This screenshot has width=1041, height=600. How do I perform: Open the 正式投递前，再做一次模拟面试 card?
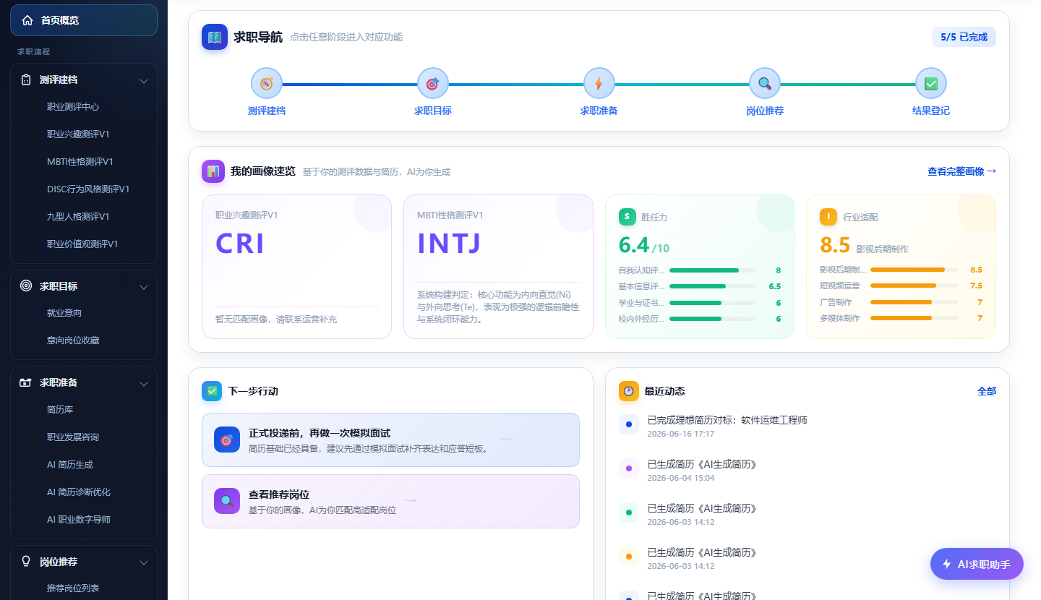coord(390,440)
